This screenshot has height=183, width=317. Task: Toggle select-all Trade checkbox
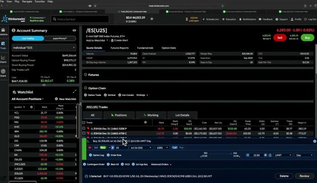84,123
